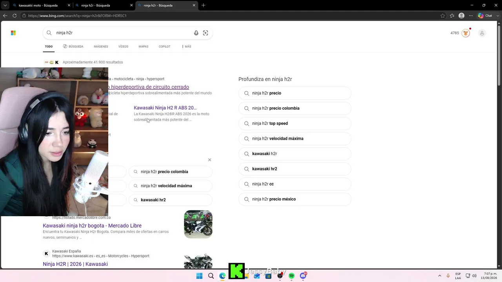Open 'Kawasaki ninja h2r bogota - Mercado Libre'
502x282 pixels.
point(92,226)
